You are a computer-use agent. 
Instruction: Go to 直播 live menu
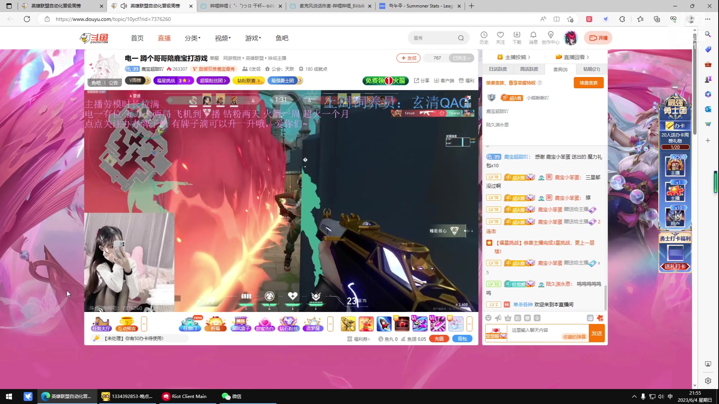pyautogui.click(x=164, y=38)
